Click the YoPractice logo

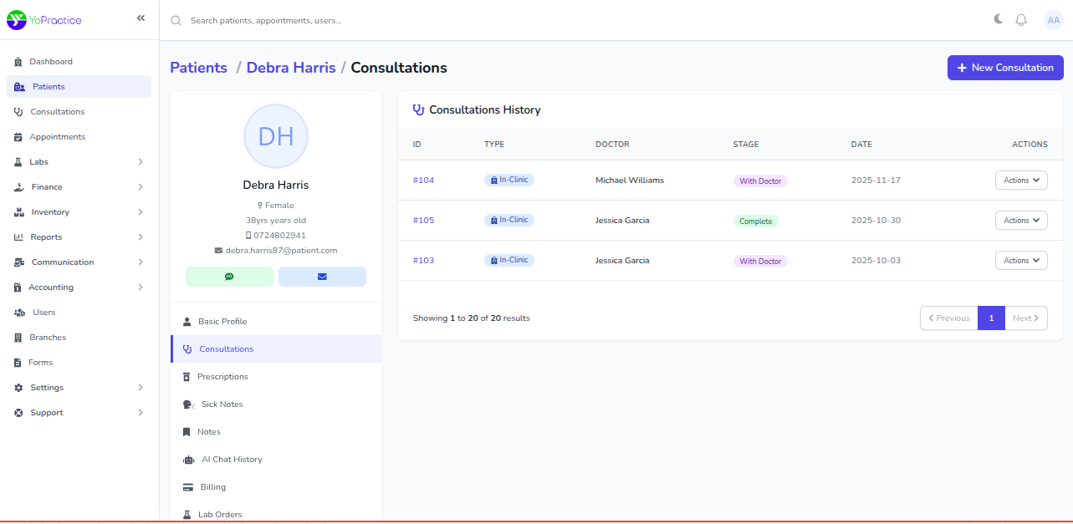44,20
